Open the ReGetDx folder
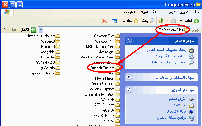This screenshot has width=202, height=126. pos(110,110)
